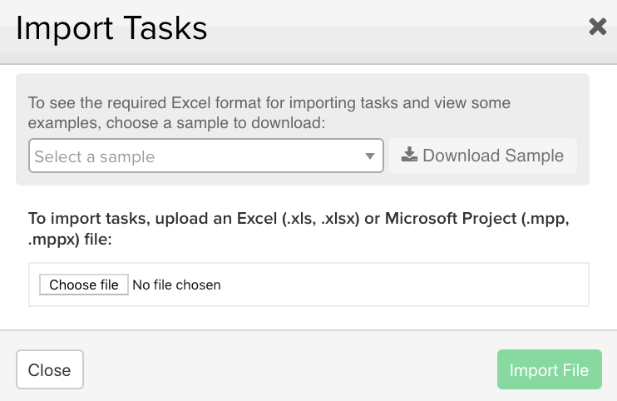Dismiss the Import Tasks dialog using the X icon
This screenshot has width=617, height=401.
point(597,27)
